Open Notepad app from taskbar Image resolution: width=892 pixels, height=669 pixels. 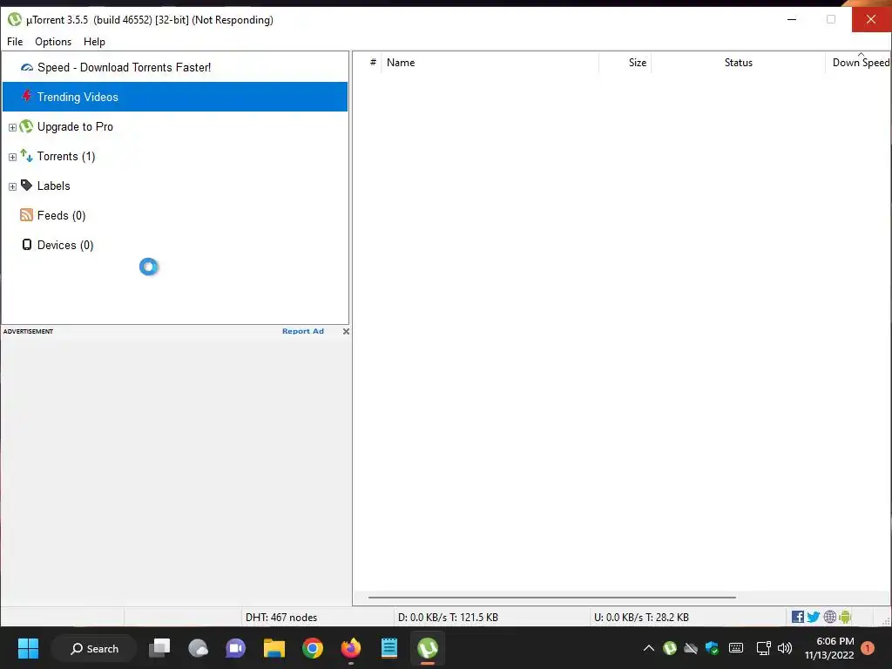(389, 648)
